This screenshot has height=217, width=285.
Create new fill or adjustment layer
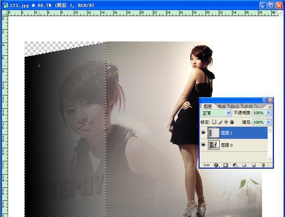tap(235, 165)
